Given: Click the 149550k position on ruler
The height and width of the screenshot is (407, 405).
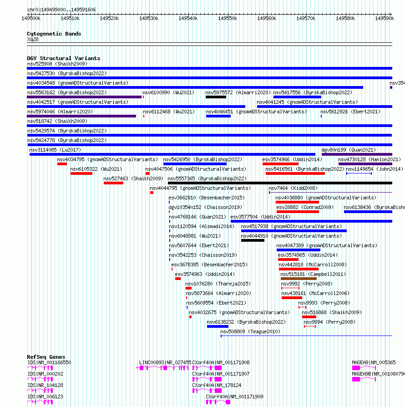Looking at the screenshot, I should click(228, 19).
